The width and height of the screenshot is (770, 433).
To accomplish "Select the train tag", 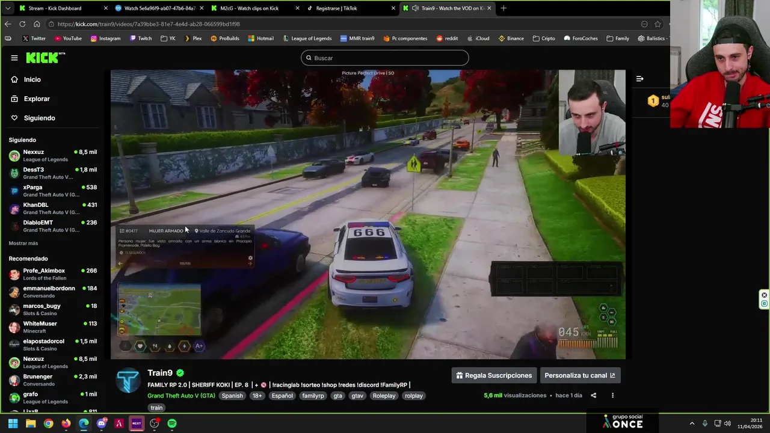I will point(156,408).
